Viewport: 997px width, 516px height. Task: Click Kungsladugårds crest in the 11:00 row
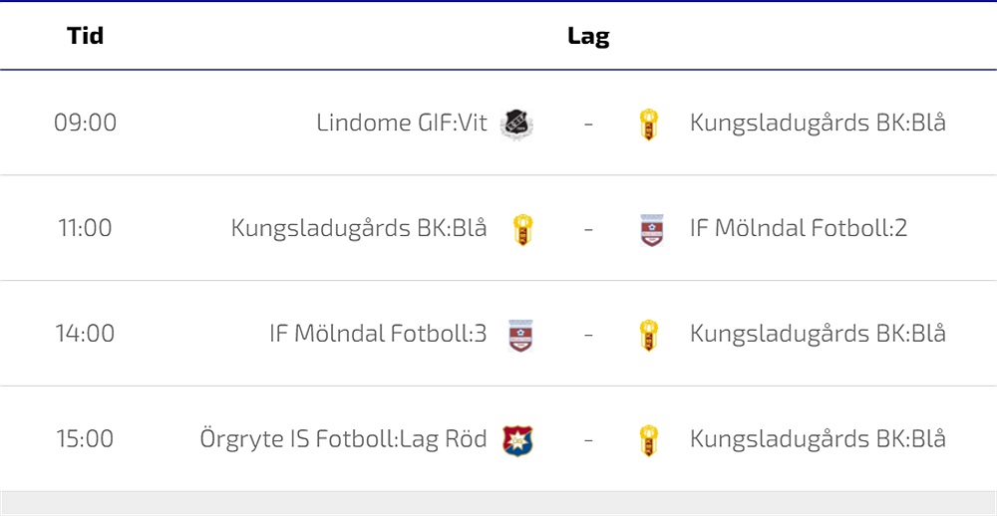pyautogui.click(x=522, y=229)
